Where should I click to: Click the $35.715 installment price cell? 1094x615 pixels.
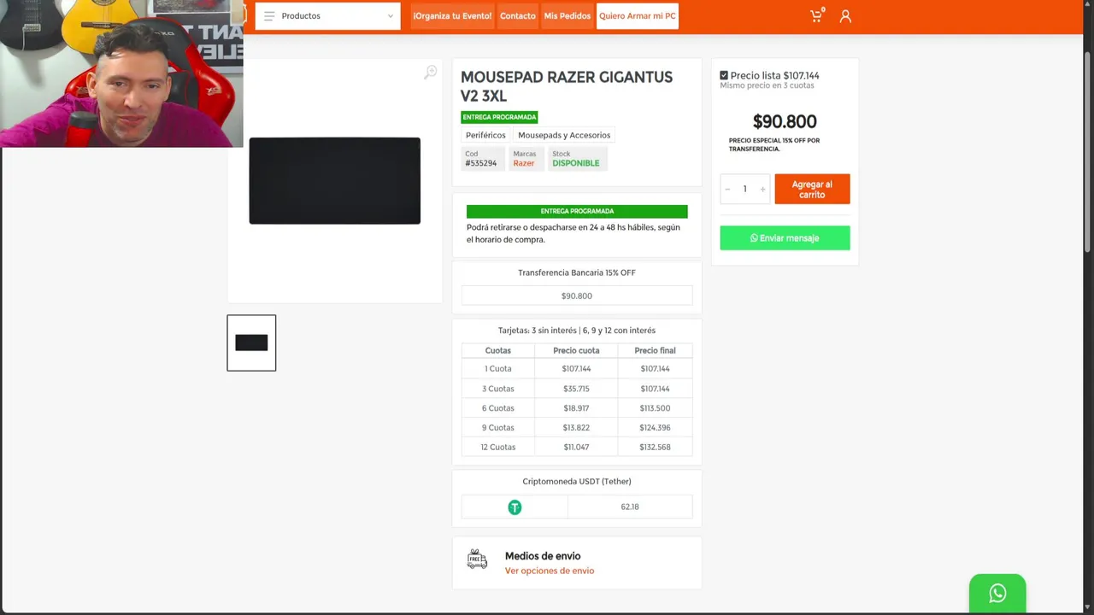[576, 389]
